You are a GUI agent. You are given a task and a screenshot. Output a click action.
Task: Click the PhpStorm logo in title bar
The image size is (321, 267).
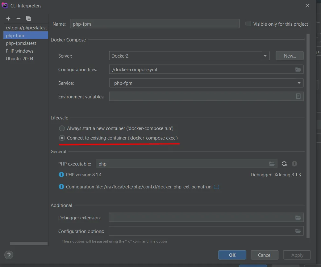tap(5, 6)
